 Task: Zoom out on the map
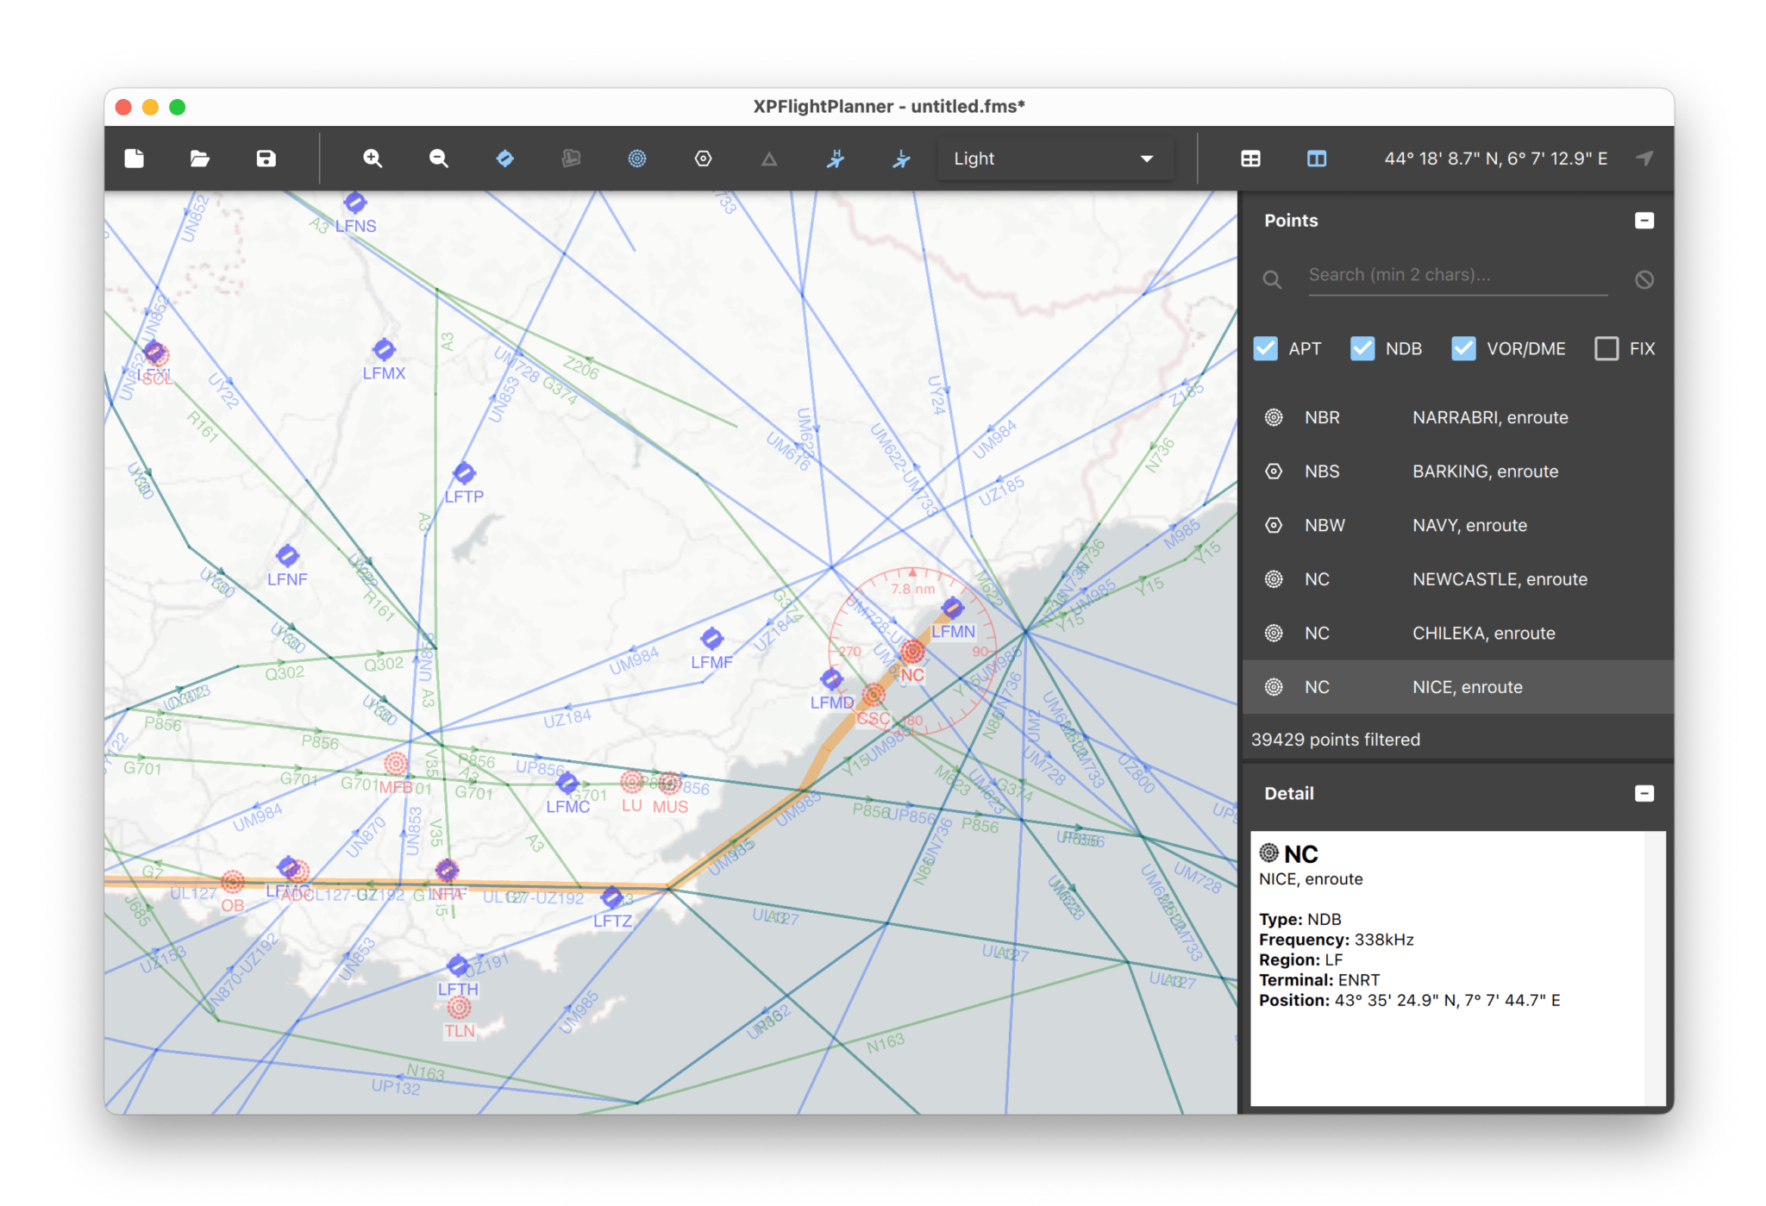tap(438, 158)
